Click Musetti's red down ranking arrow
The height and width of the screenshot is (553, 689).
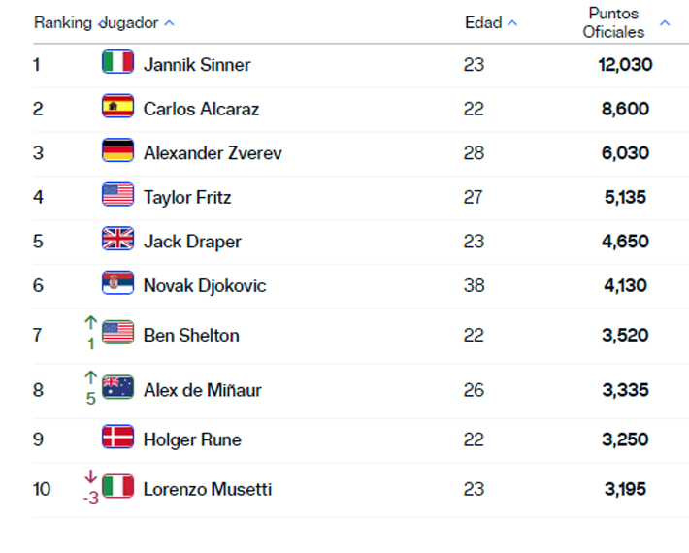(x=91, y=477)
